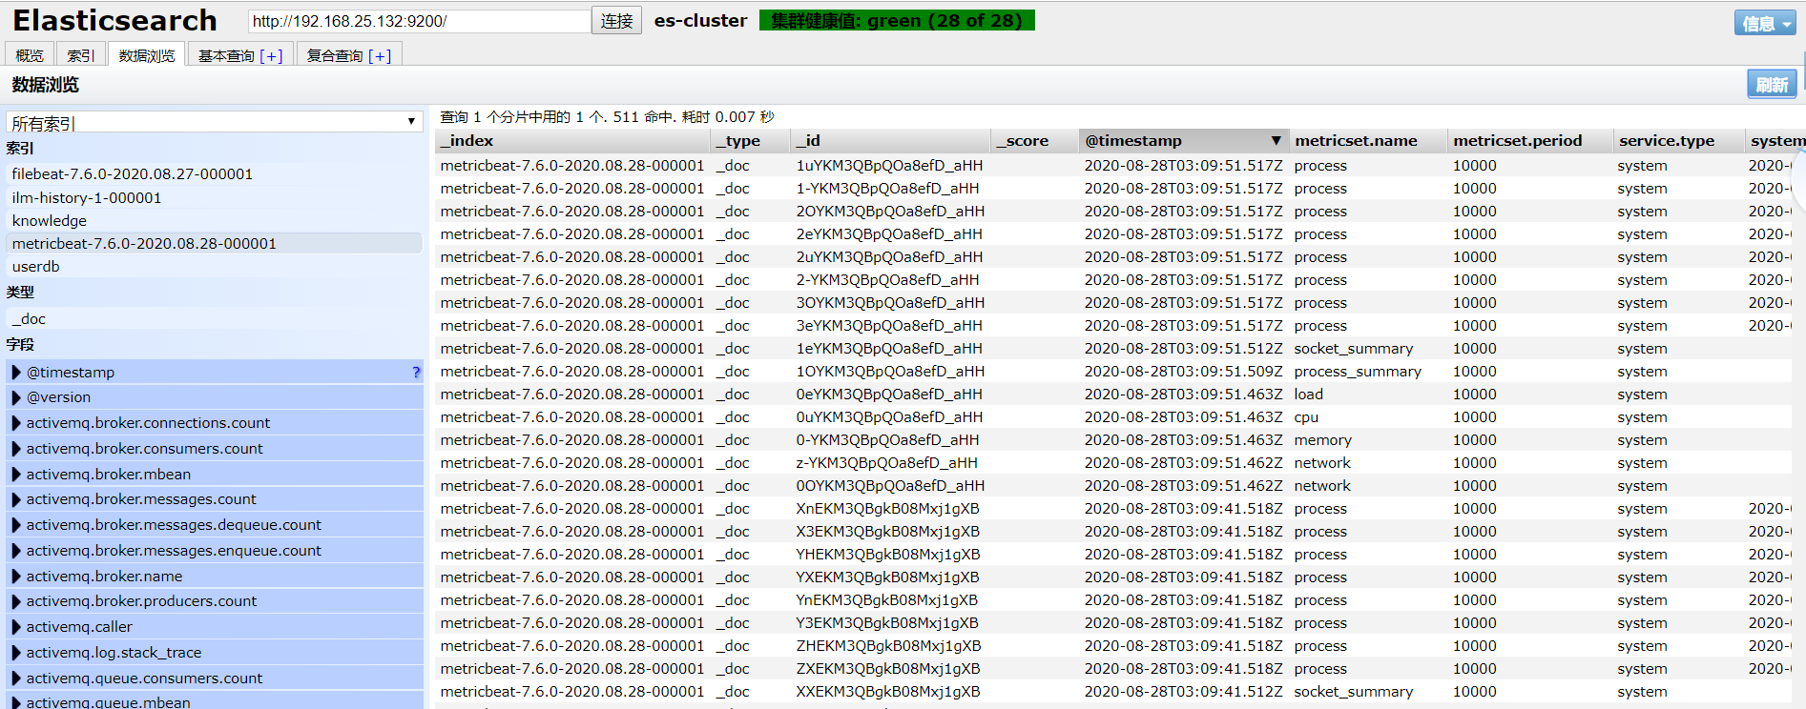Expand the @timestamp field filter
This screenshot has height=709, width=1806.
point(16,373)
